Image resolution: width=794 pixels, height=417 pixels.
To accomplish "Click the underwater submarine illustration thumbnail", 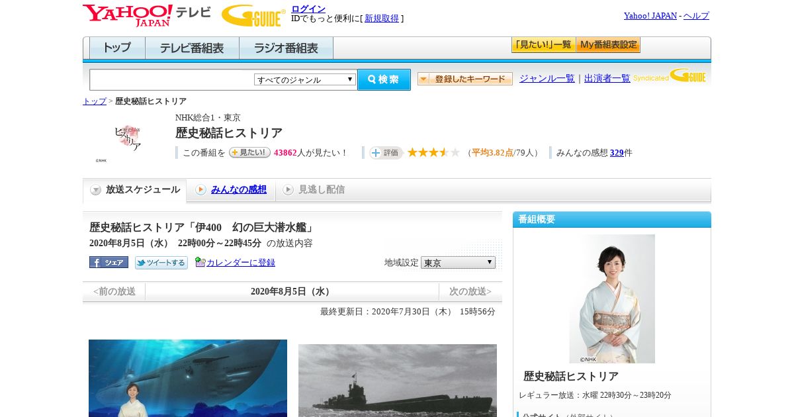I will [x=188, y=378].
